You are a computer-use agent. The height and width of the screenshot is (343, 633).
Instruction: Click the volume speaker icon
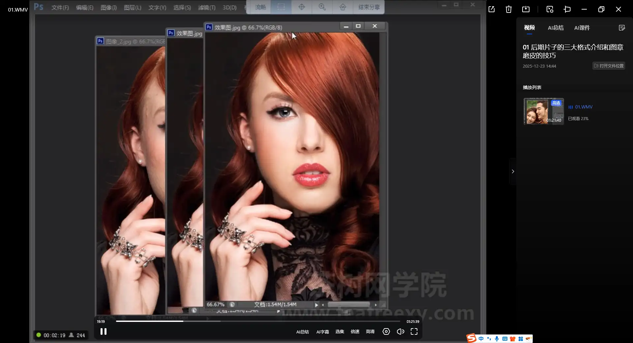coord(400,331)
